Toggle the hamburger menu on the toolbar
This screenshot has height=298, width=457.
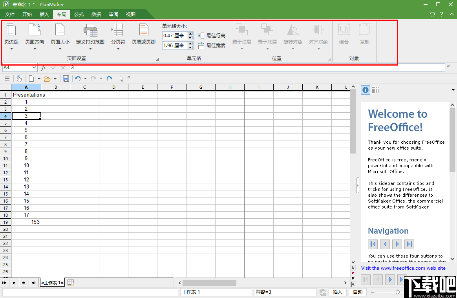7,79
